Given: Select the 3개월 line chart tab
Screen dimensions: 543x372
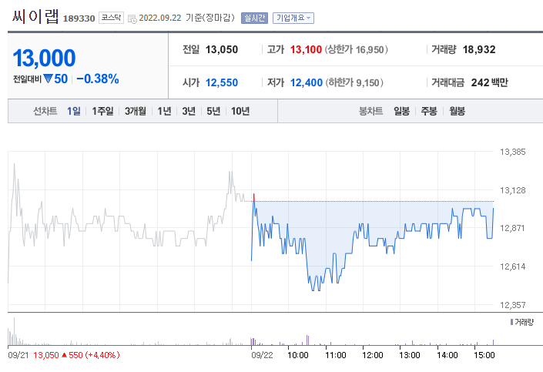Looking at the screenshot, I should pyautogui.click(x=136, y=111).
